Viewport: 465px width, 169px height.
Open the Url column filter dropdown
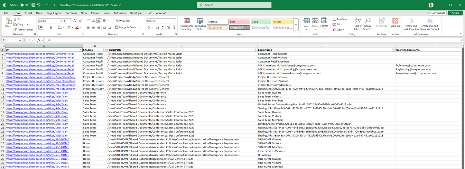tap(80, 50)
